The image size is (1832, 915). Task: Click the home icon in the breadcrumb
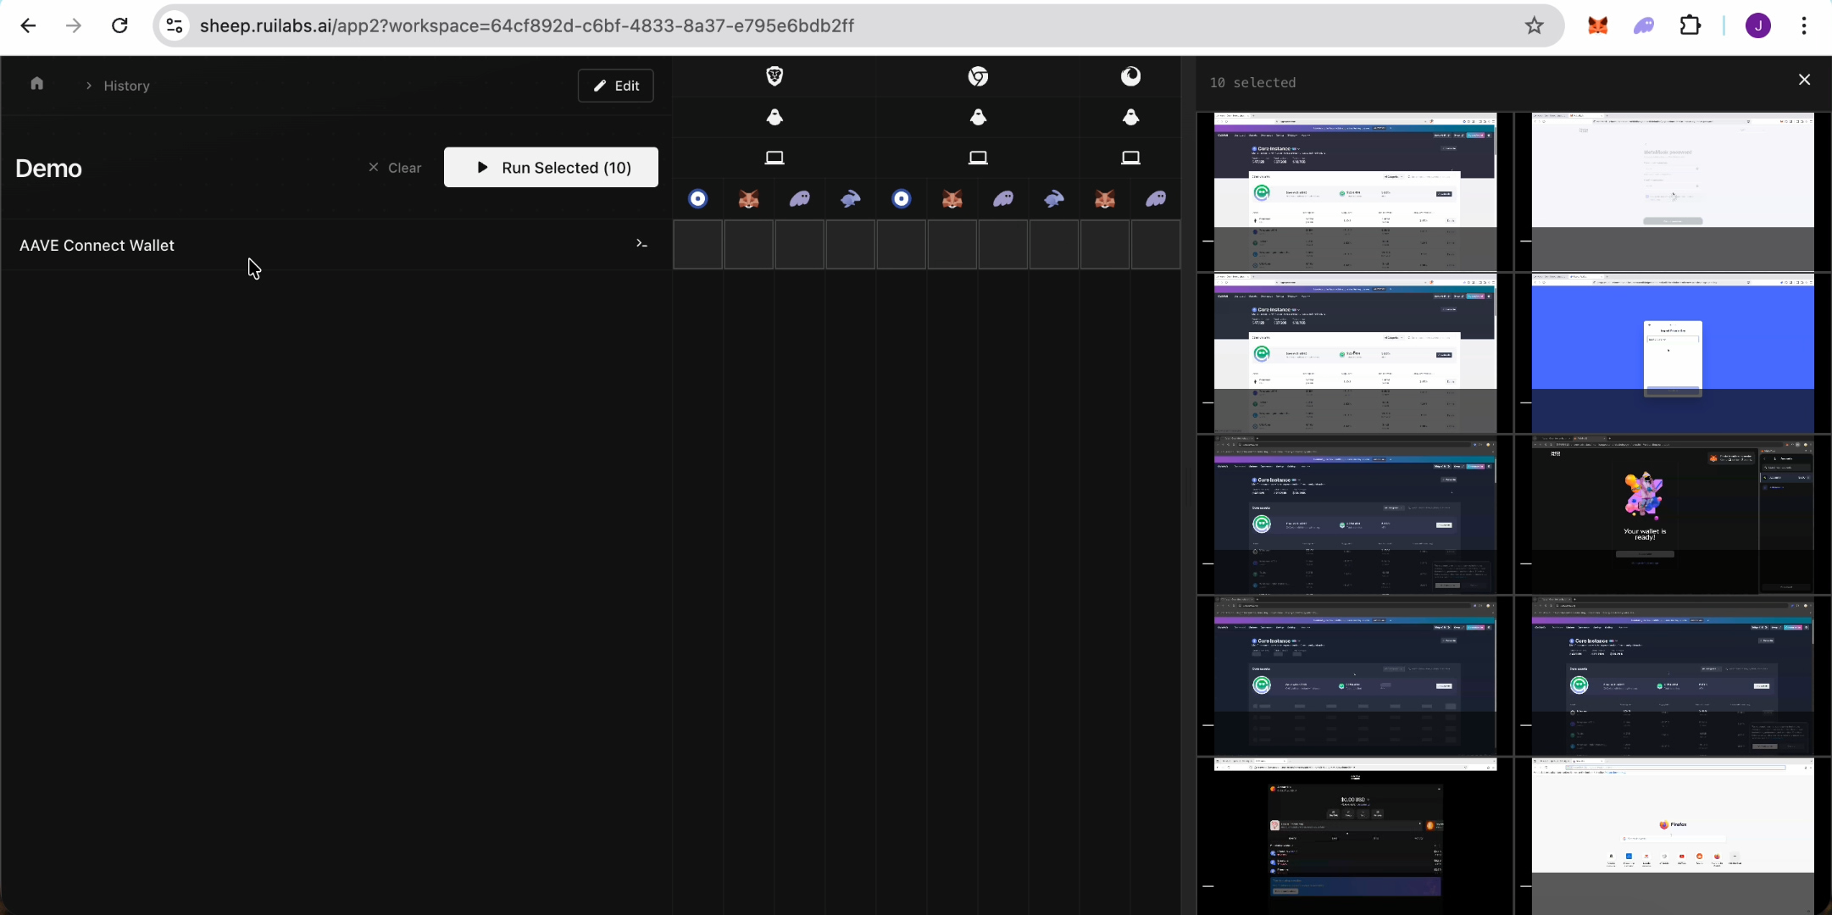pos(36,83)
